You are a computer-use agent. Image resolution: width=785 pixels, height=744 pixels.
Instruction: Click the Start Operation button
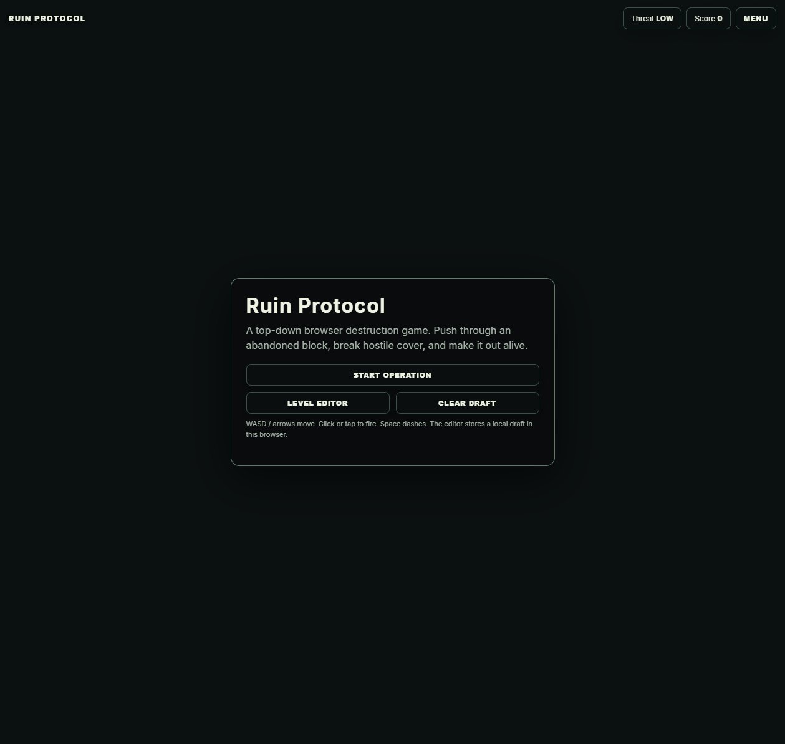(x=392, y=375)
